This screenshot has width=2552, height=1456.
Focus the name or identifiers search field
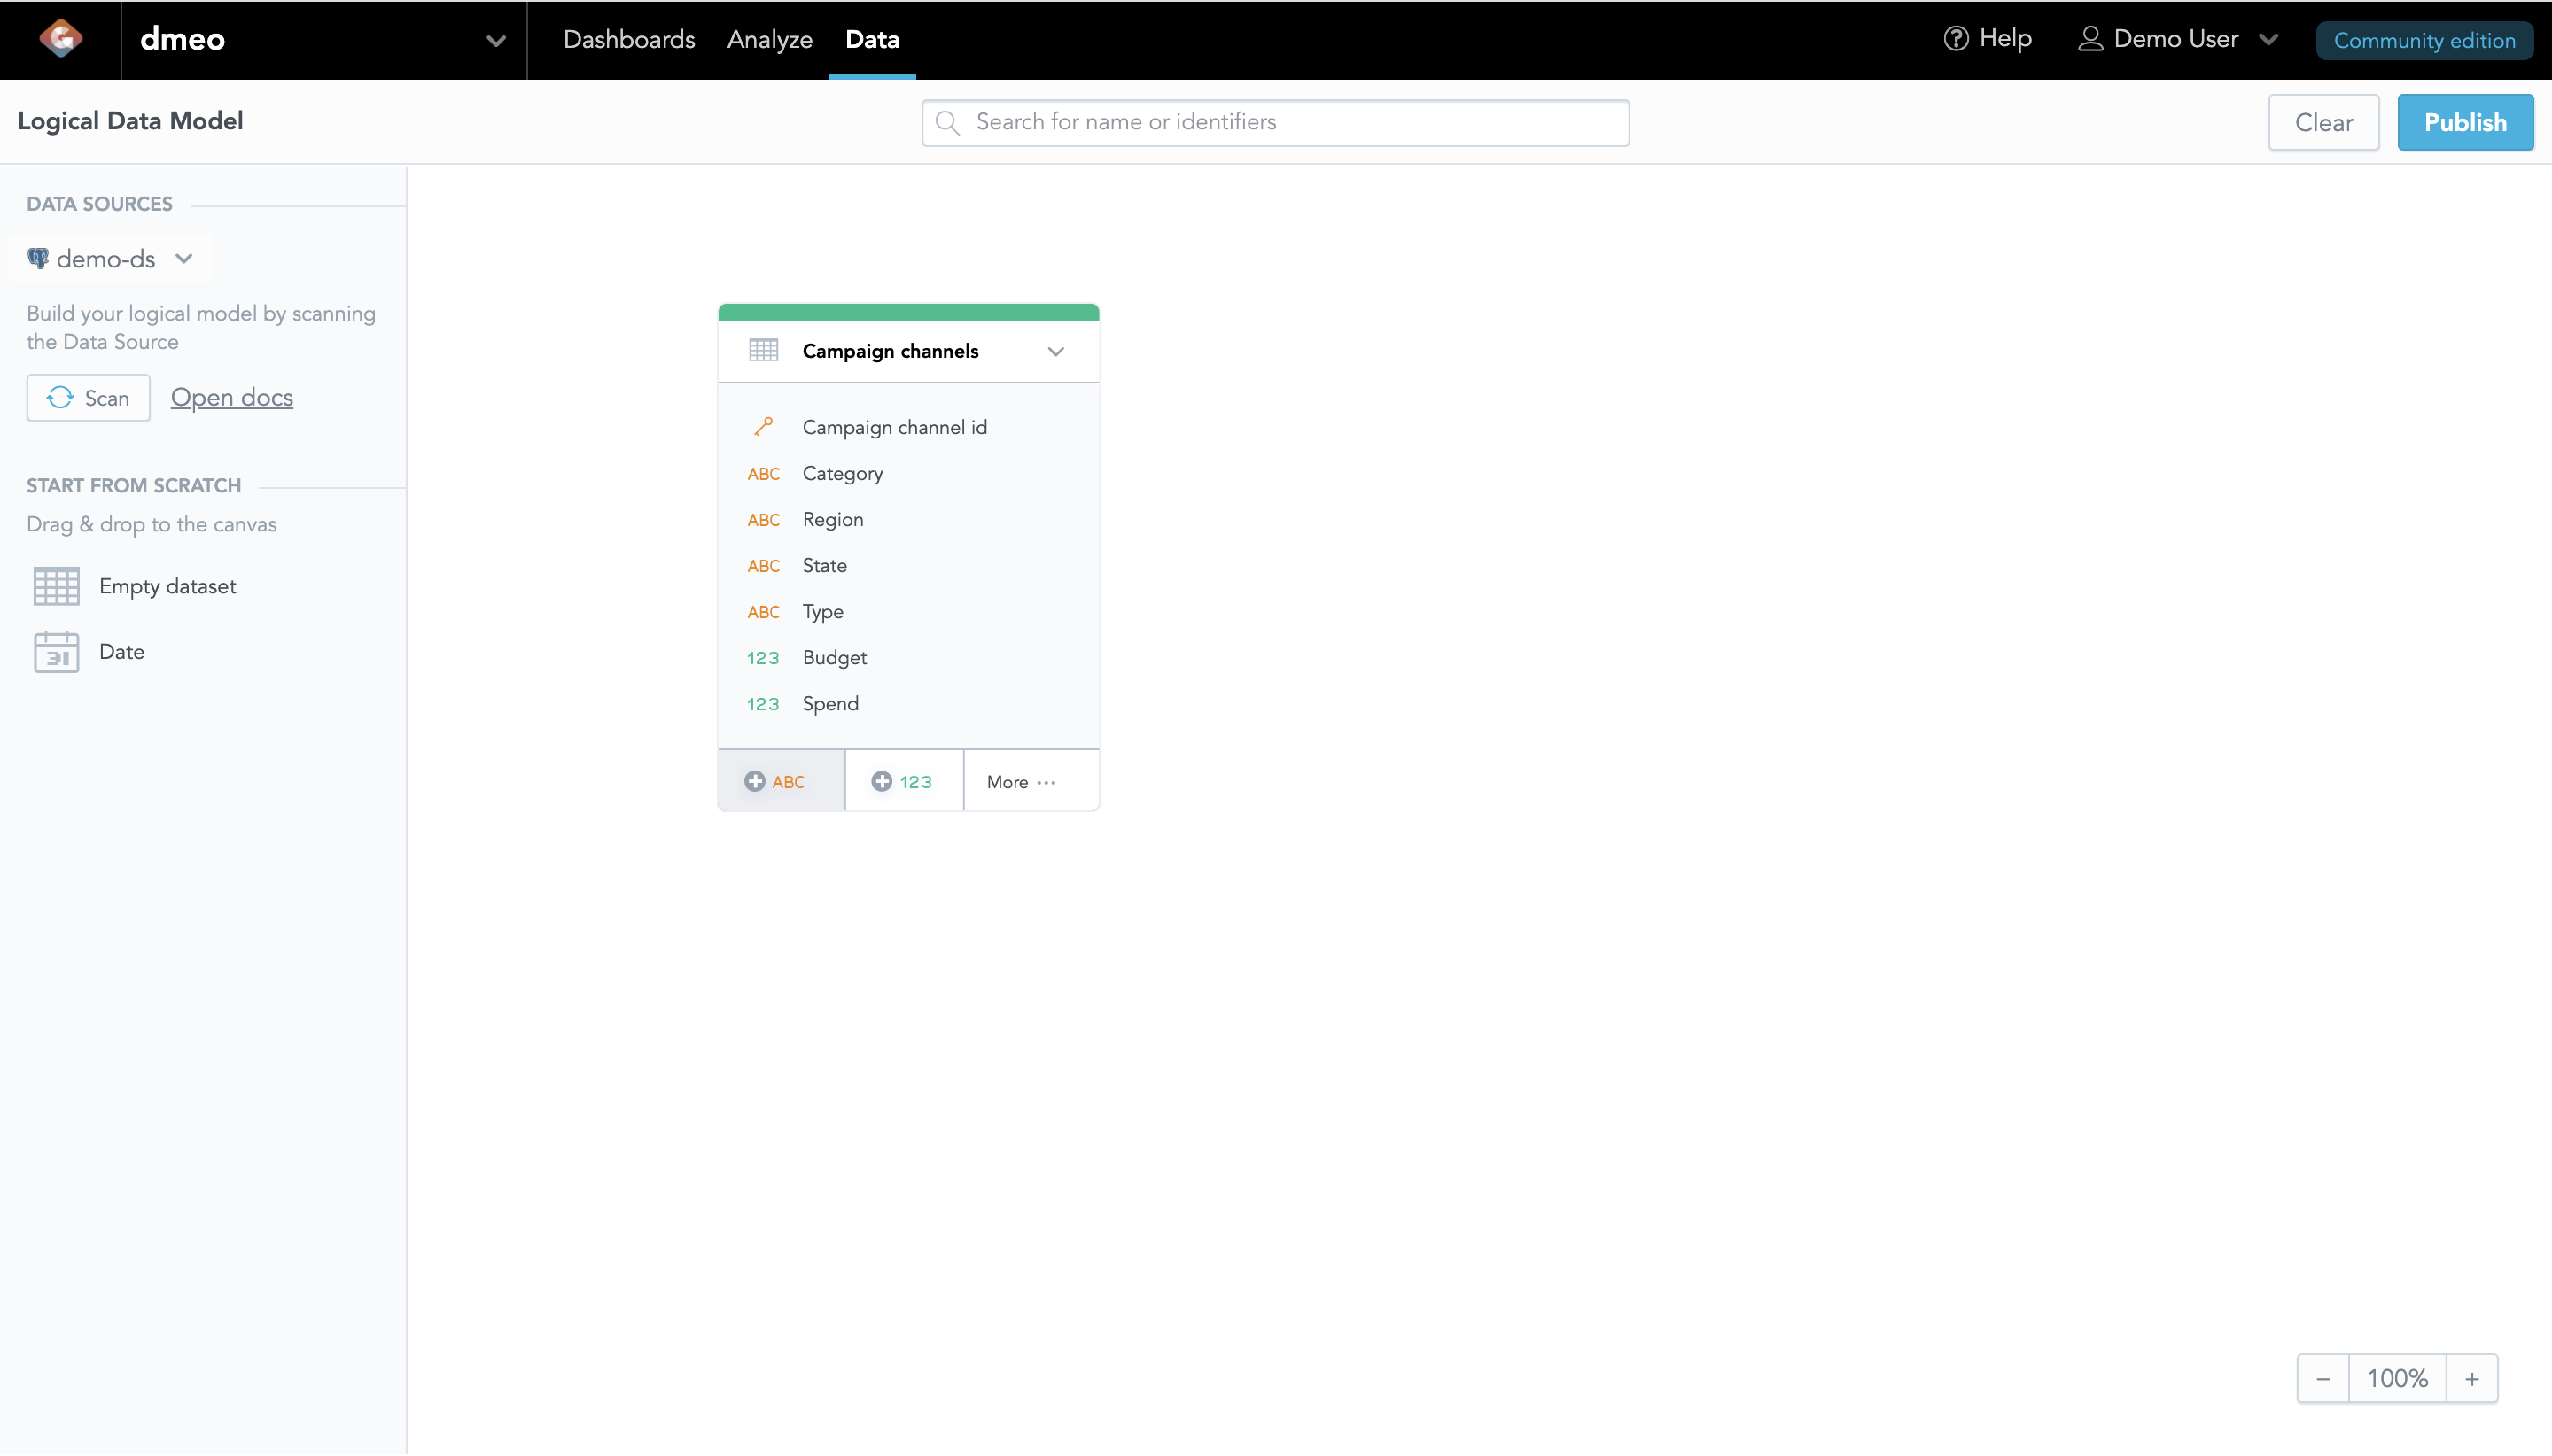click(x=1275, y=122)
